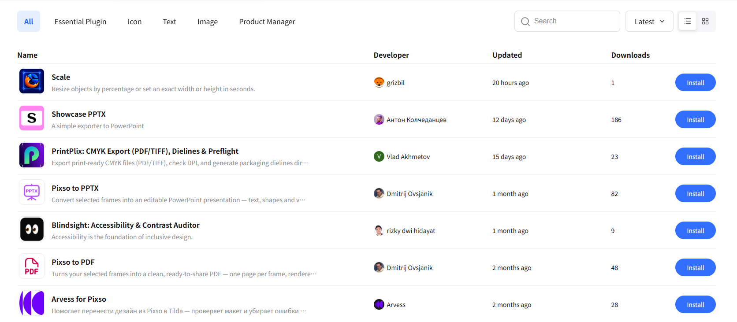Open the Pixso to PPTX title

[x=75, y=188]
